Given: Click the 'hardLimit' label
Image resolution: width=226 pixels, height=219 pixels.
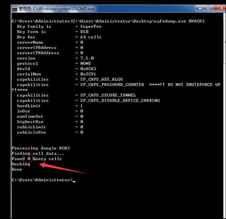Looking at the screenshot, I should coord(29,106).
